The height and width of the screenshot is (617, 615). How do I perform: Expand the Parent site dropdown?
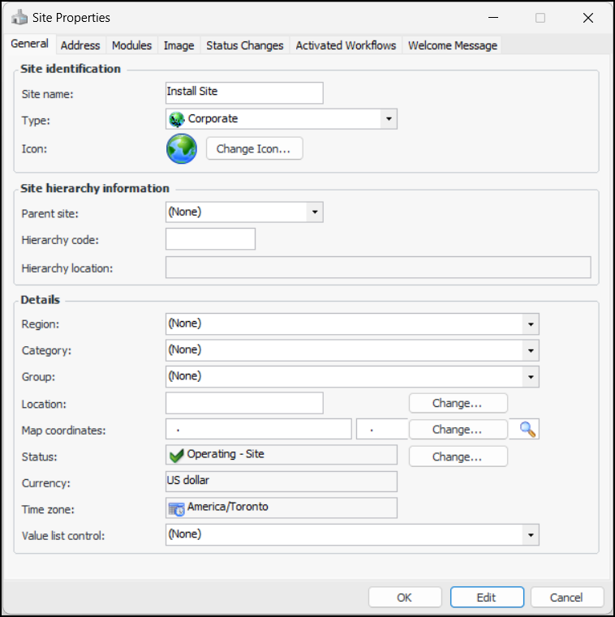click(315, 212)
